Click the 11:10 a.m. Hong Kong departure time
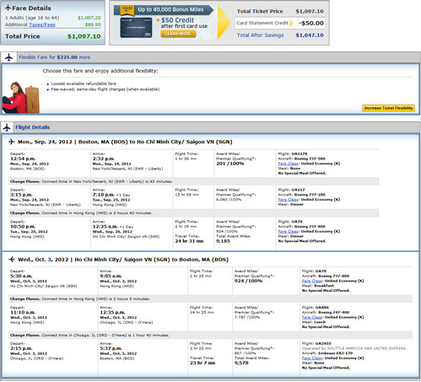421x382 pixels. (23, 313)
